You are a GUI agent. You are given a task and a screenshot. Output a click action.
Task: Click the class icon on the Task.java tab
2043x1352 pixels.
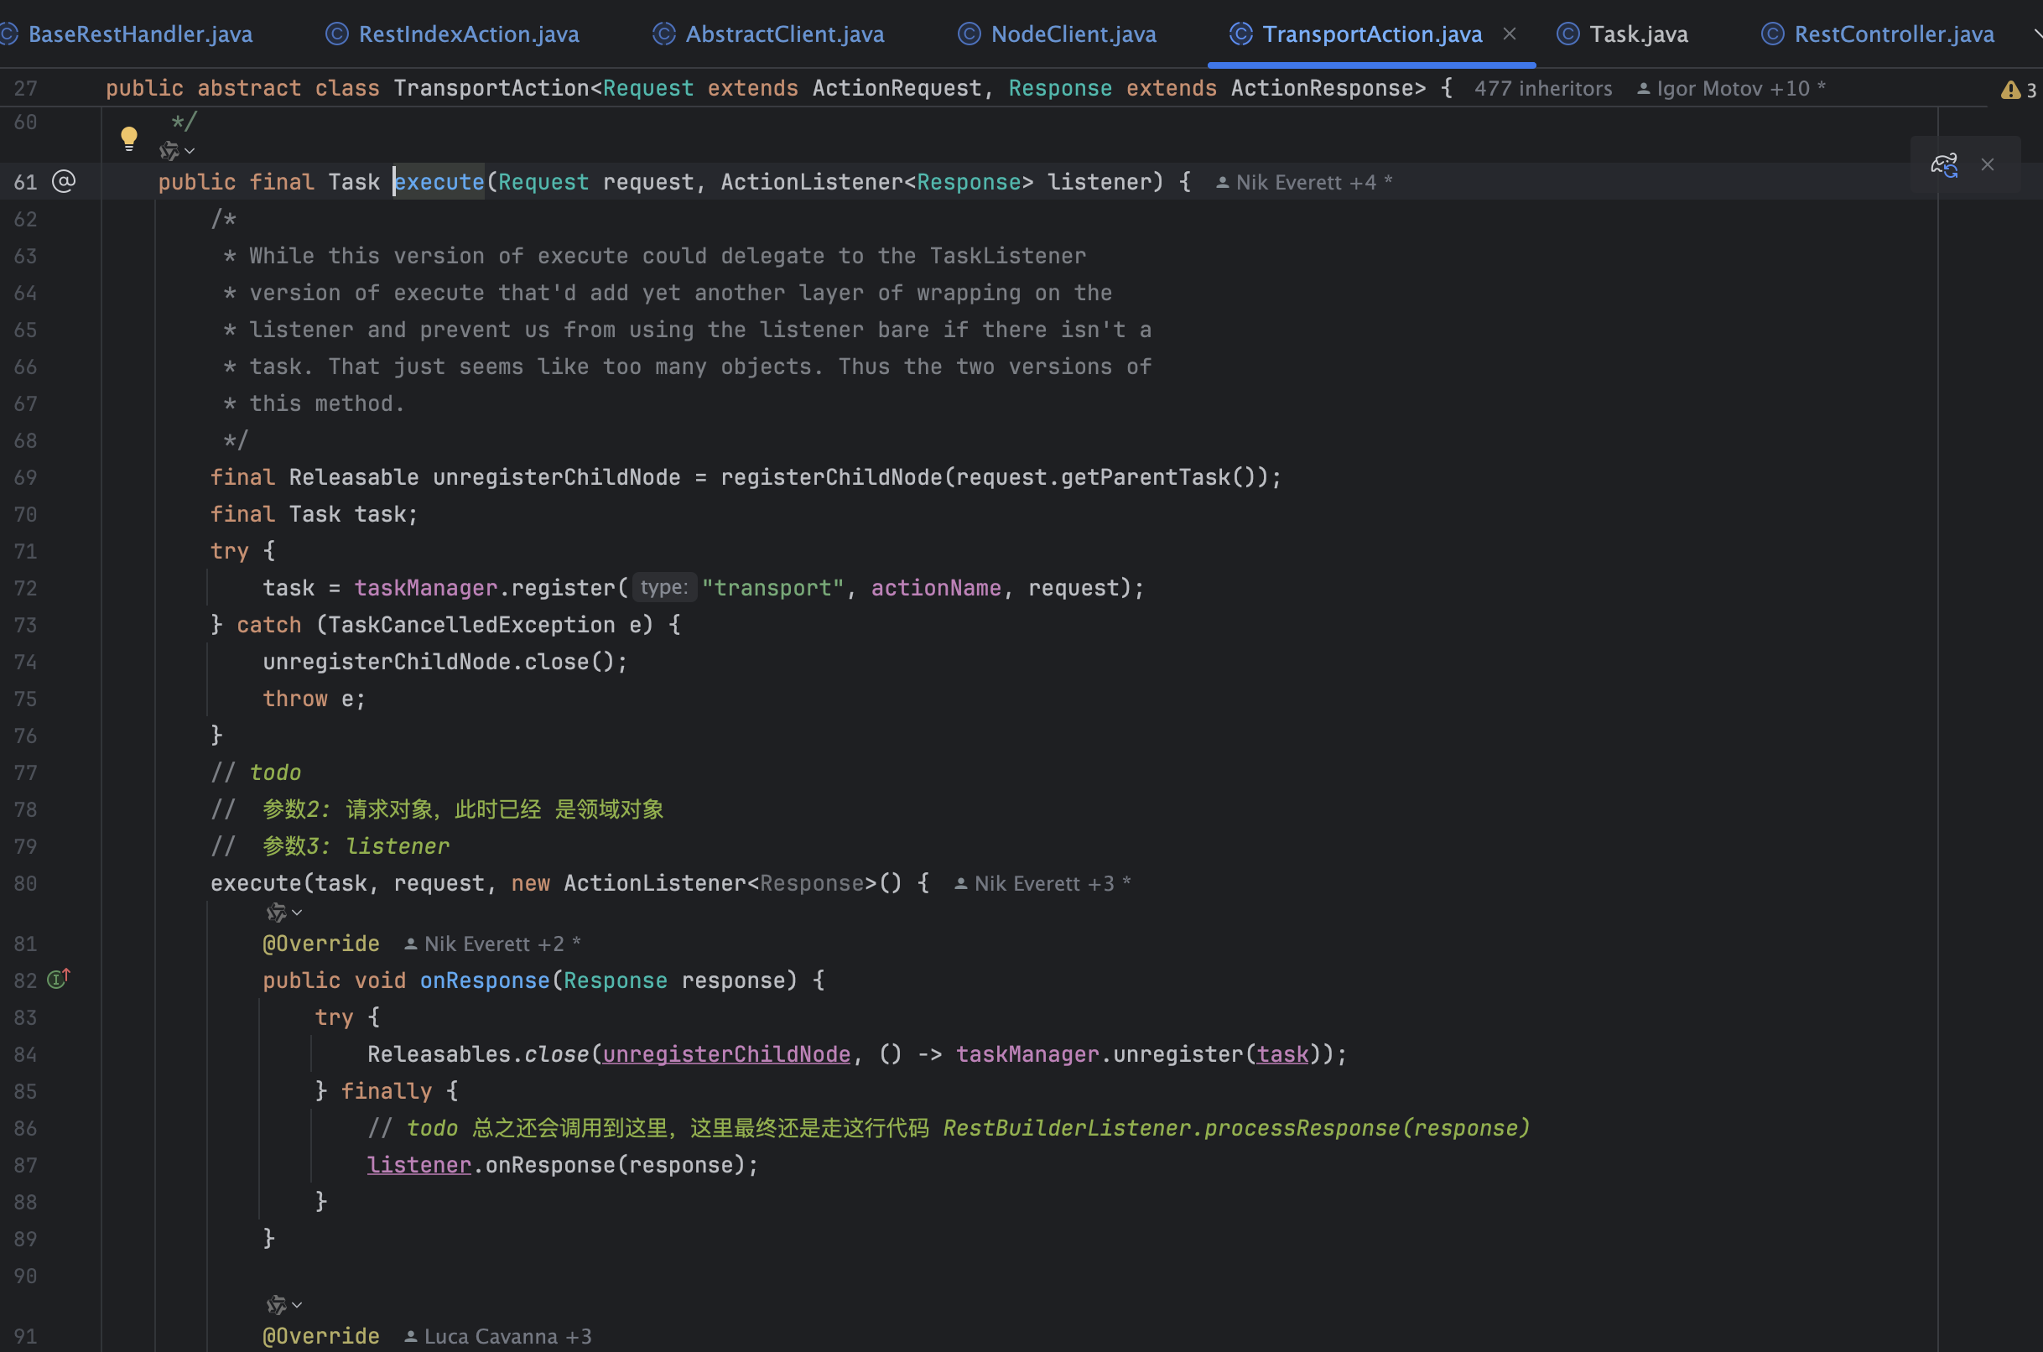click(1567, 34)
